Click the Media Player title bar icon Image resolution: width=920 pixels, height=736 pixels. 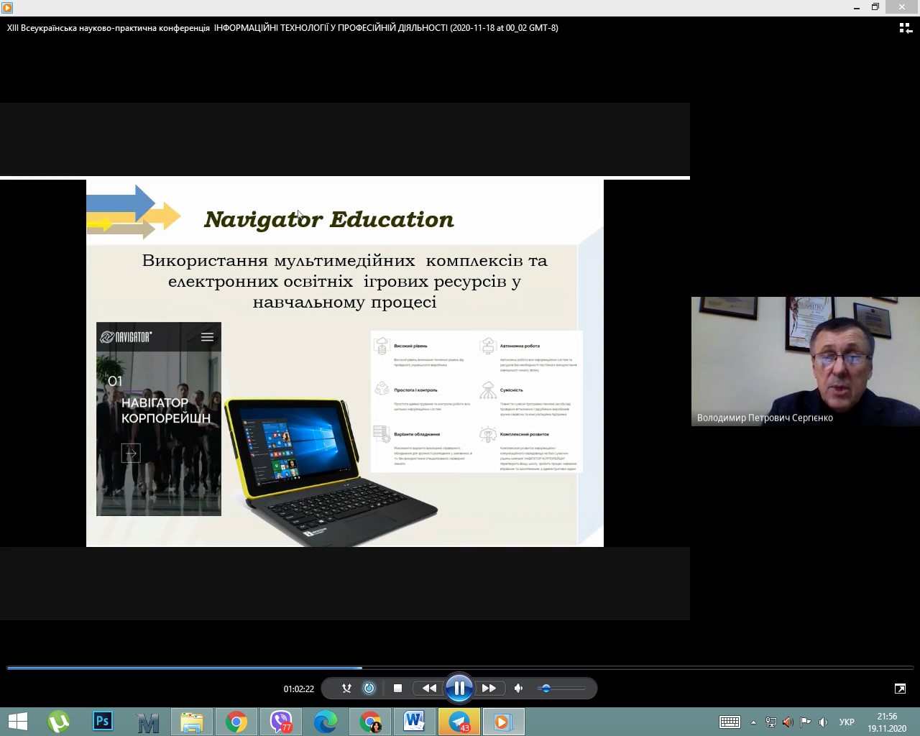[7, 8]
